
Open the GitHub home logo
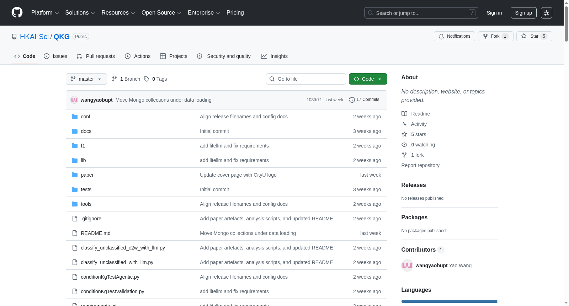coord(17,12)
